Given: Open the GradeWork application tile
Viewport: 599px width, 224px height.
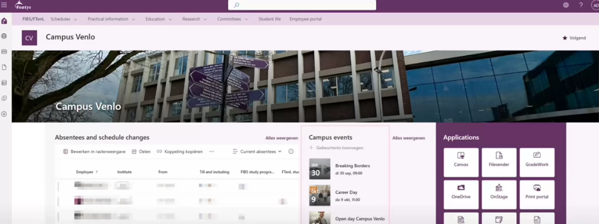Looking at the screenshot, I should pyautogui.click(x=536, y=162).
